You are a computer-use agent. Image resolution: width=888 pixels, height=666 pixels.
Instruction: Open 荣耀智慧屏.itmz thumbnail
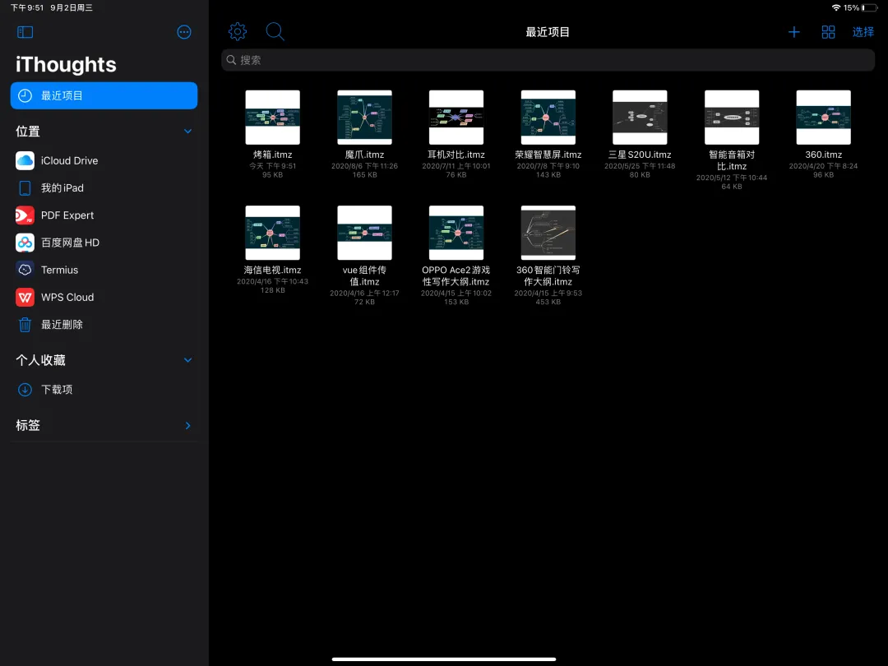pos(548,118)
